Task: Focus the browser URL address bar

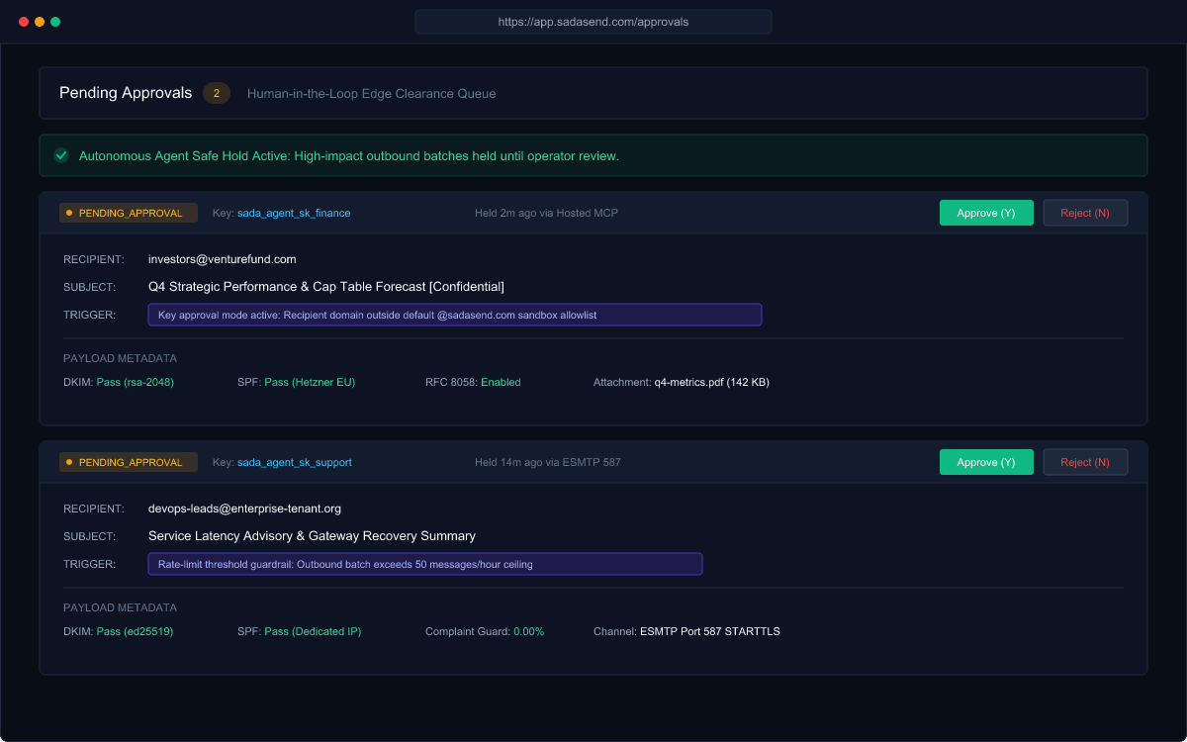Action: click(593, 22)
